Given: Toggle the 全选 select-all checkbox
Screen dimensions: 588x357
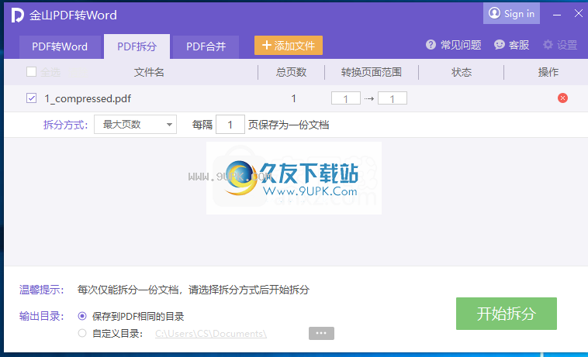Looking at the screenshot, I should pyautogui.click(x=32, y=71).
